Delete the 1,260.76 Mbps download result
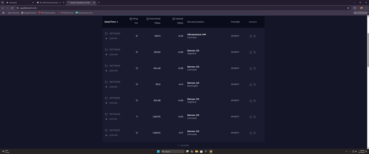Image resolution: width=369 pixels, height=154 pixels. pos(254,117)
